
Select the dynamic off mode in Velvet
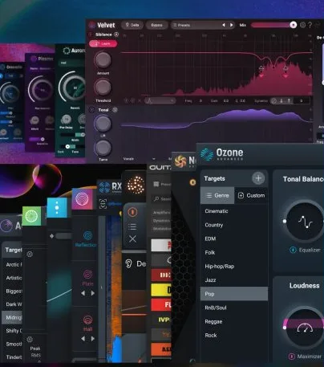tap(273, 101)
